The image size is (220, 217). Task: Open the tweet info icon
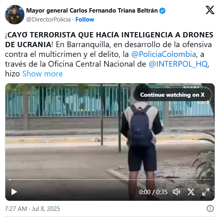click(210, 208)
